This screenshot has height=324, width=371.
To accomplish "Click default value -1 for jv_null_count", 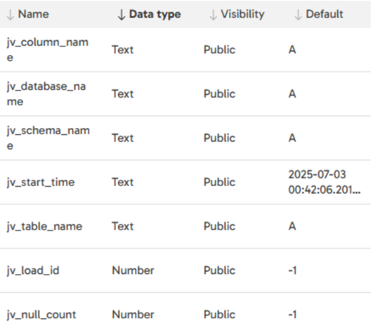I will click(x=293, y=315).
